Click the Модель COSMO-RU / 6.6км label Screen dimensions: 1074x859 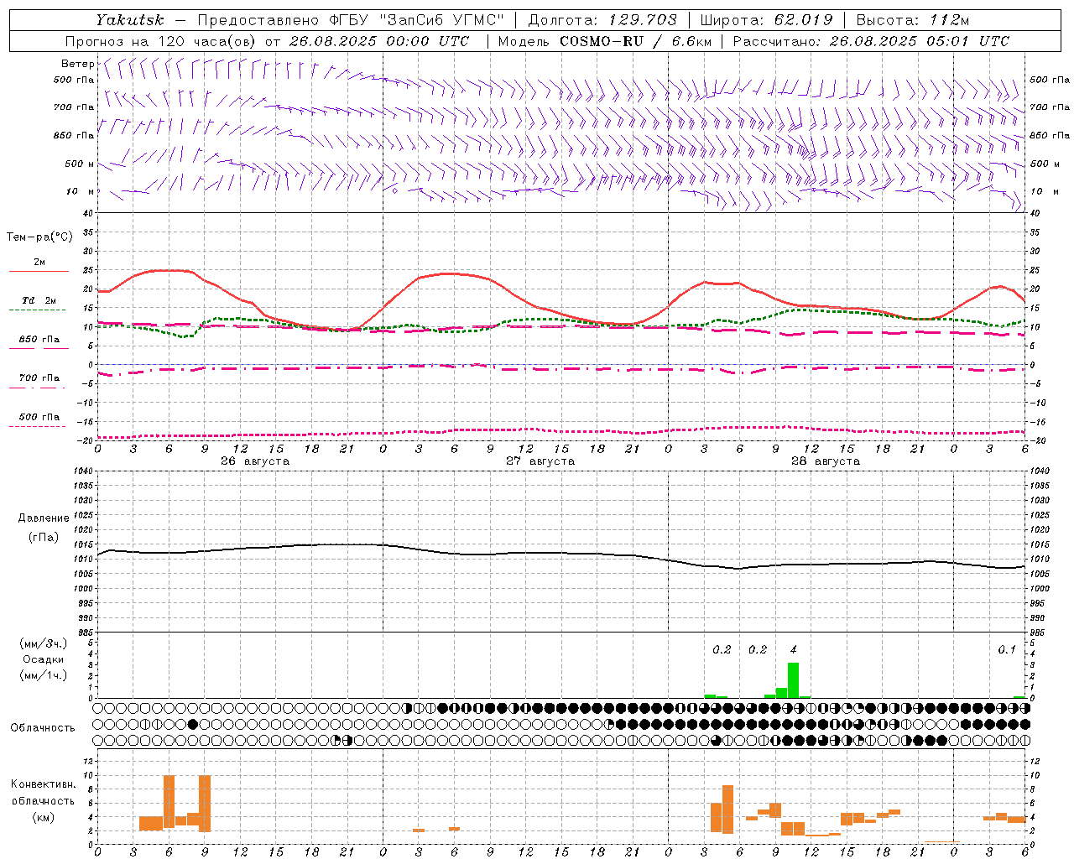[605, 41]
